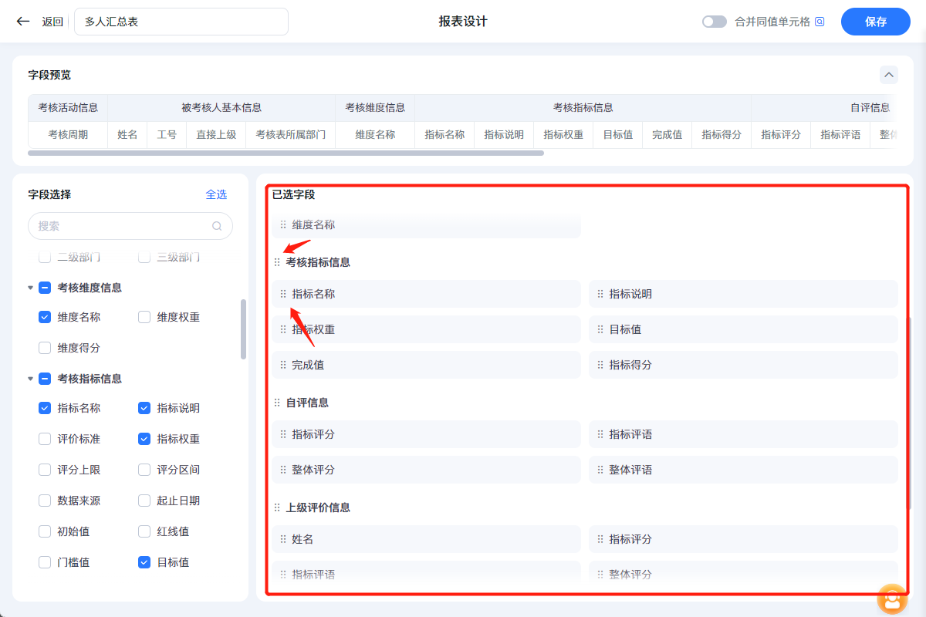
Task: Click the 全选 link
Action: point(217,194)
